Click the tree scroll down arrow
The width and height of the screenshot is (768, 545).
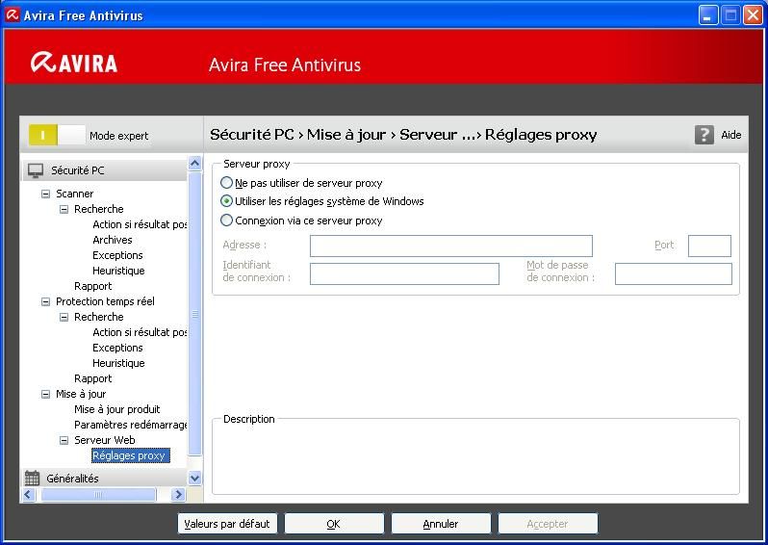195,478
